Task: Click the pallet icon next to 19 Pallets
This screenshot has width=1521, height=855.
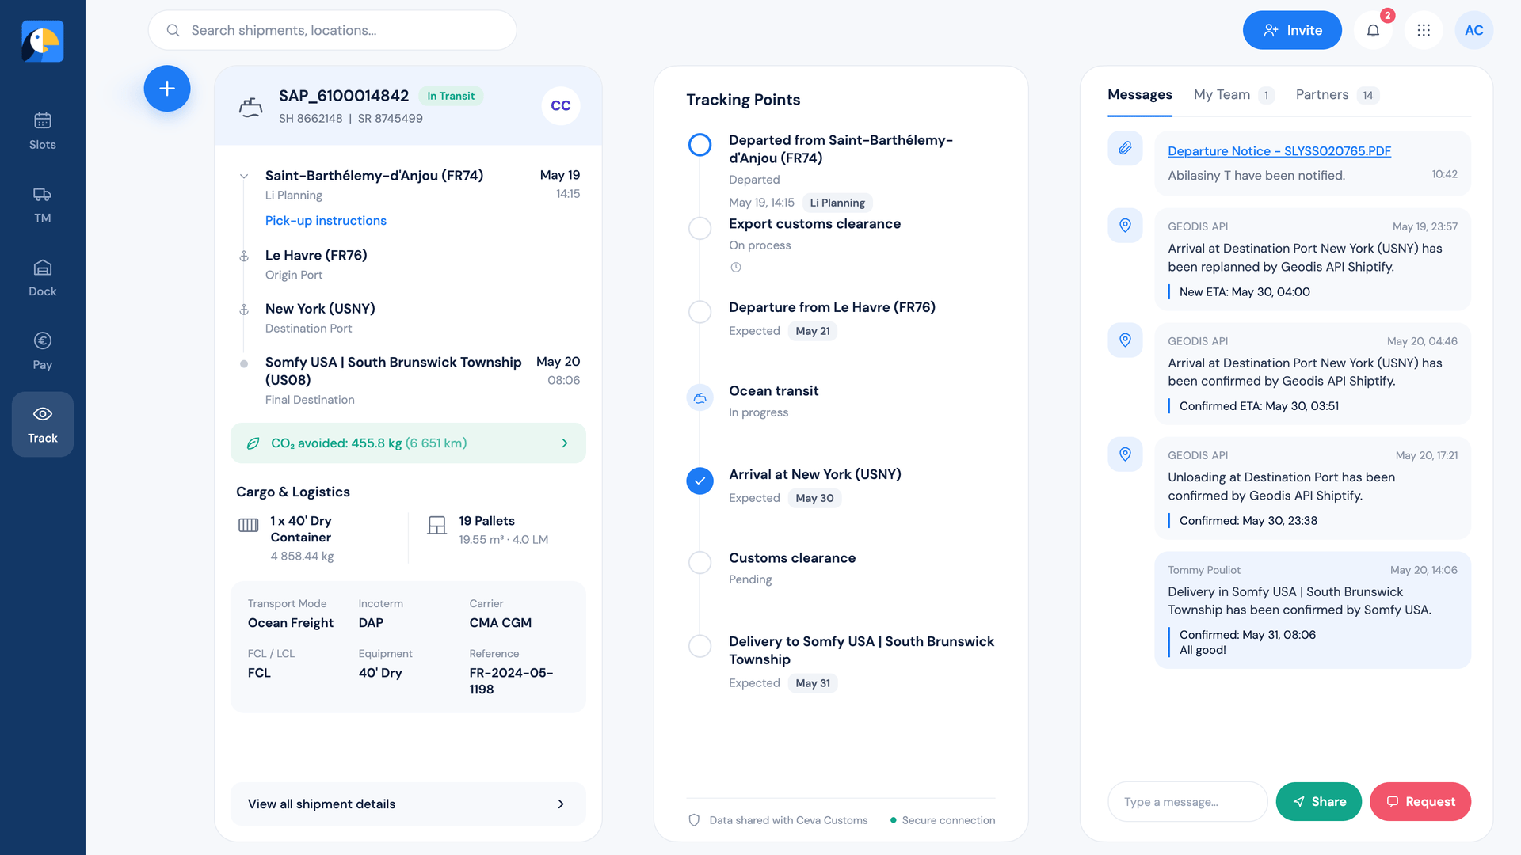Action: point(436,525)
